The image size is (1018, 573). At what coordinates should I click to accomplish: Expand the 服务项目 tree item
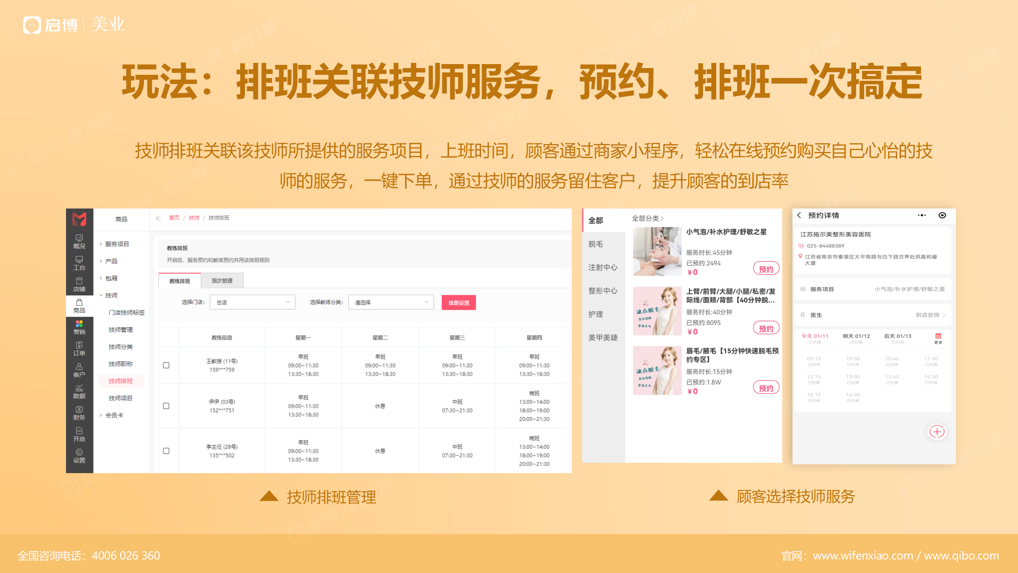coord(117,244)
